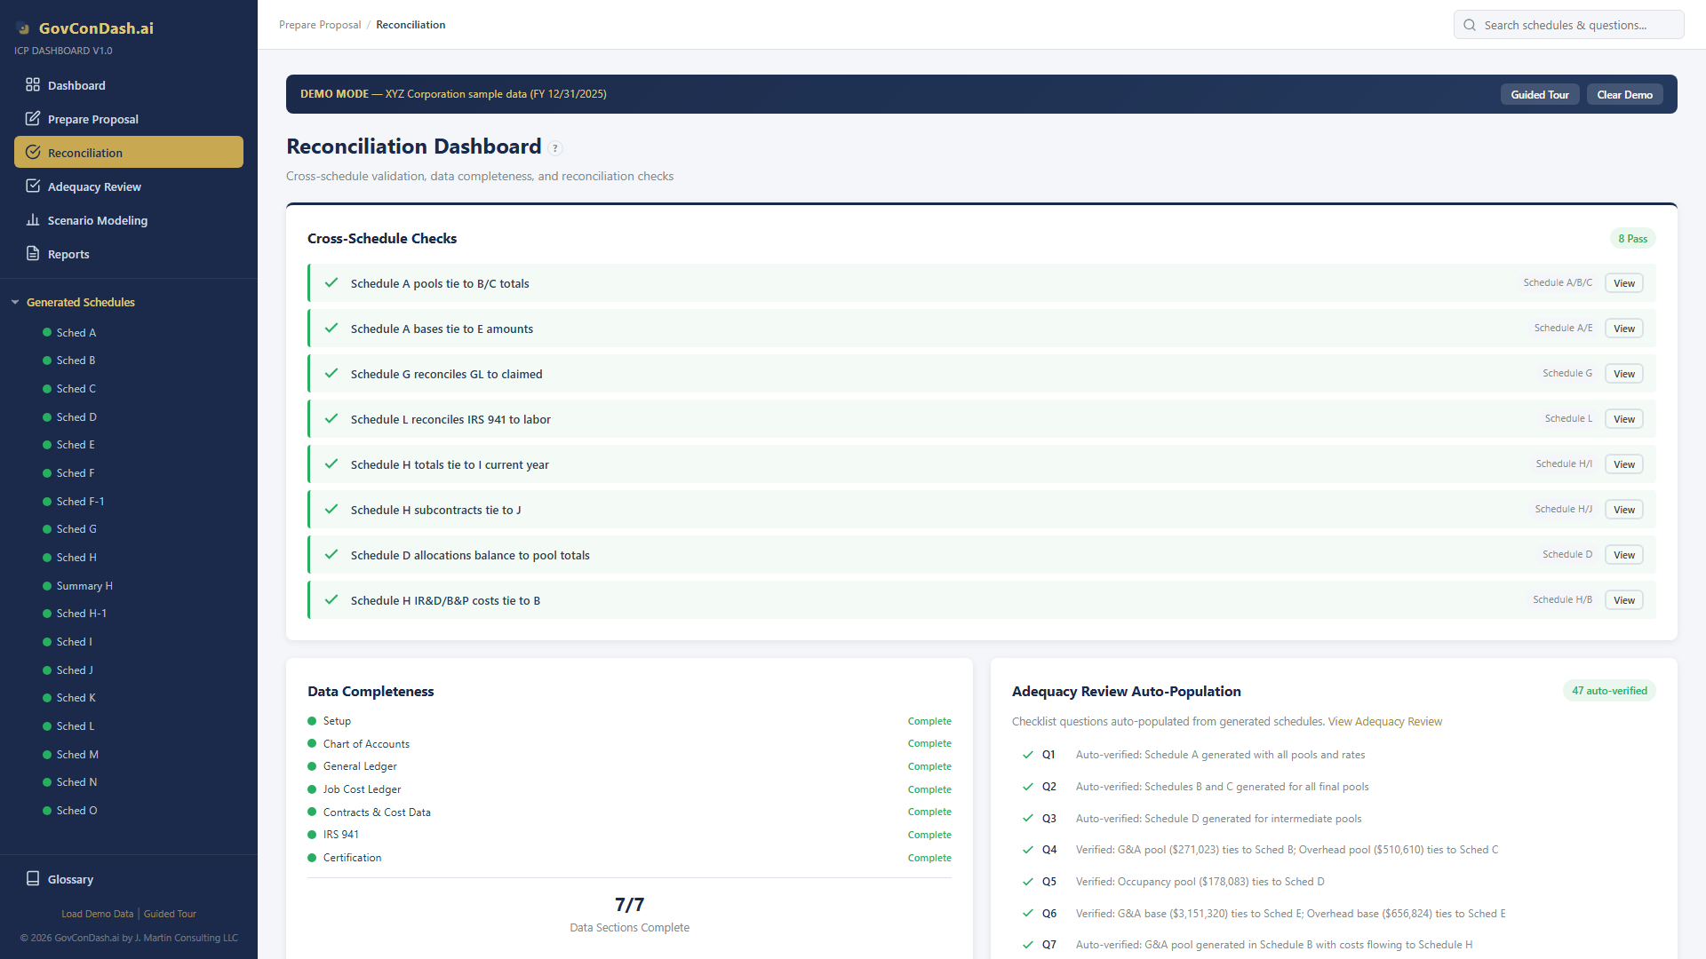Select the Scenario Modeling chart icon
Screen dimensions: 1706x959
pyautogui.click(x=32, y=220)
